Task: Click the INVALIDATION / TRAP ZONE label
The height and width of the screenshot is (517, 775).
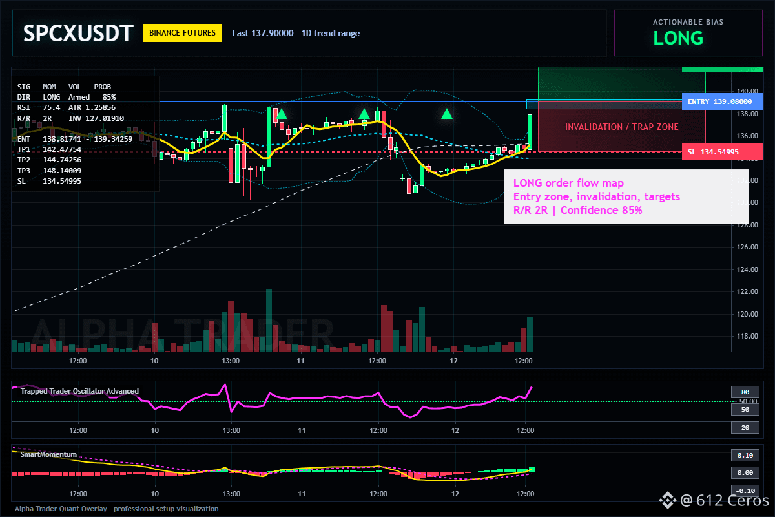Action: tap(622, 127)
